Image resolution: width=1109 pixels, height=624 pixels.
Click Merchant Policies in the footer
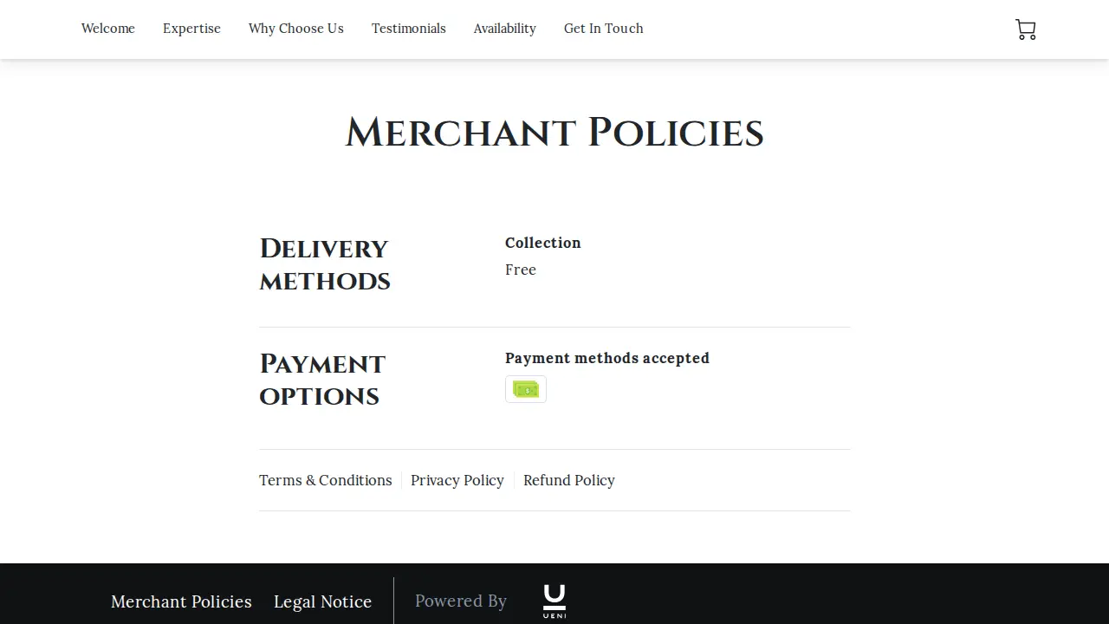(x=181, y=601)
